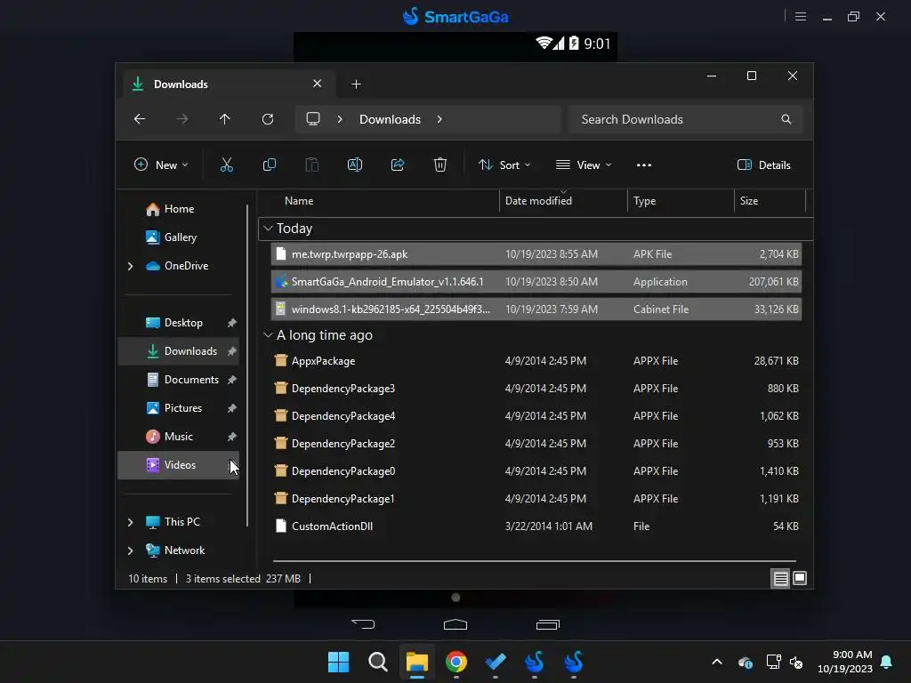Select the AppxPackage file
Image resolution: width=911 pixels, height=683 pixels.
click(x=536, y=361)
